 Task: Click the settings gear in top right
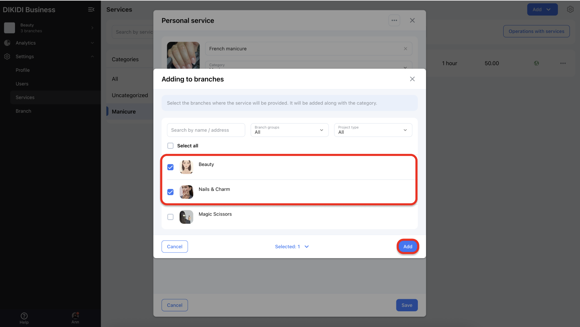(570, 10)
